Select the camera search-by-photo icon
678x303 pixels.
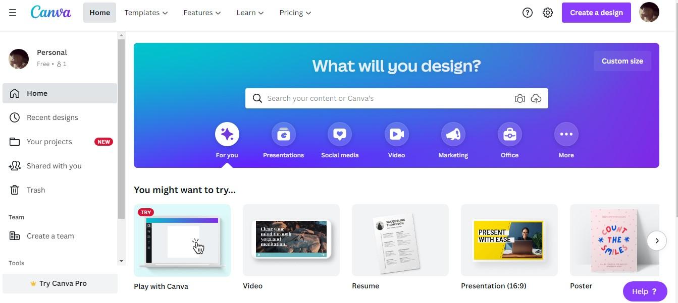coord(519,99)
